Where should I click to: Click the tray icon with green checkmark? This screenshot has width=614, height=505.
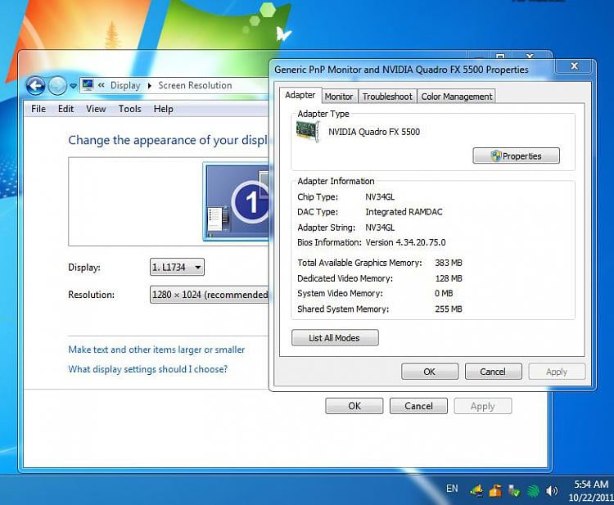(x=514, y=490)
